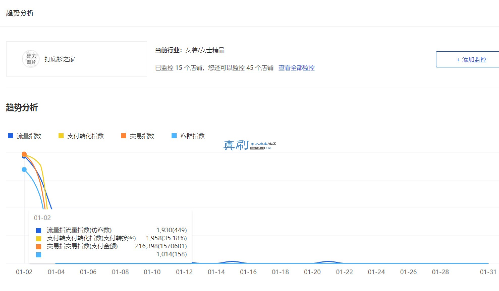499x291 pixels.
Task: Click the 01-10 axis label
Action: [x=152, y=272]
